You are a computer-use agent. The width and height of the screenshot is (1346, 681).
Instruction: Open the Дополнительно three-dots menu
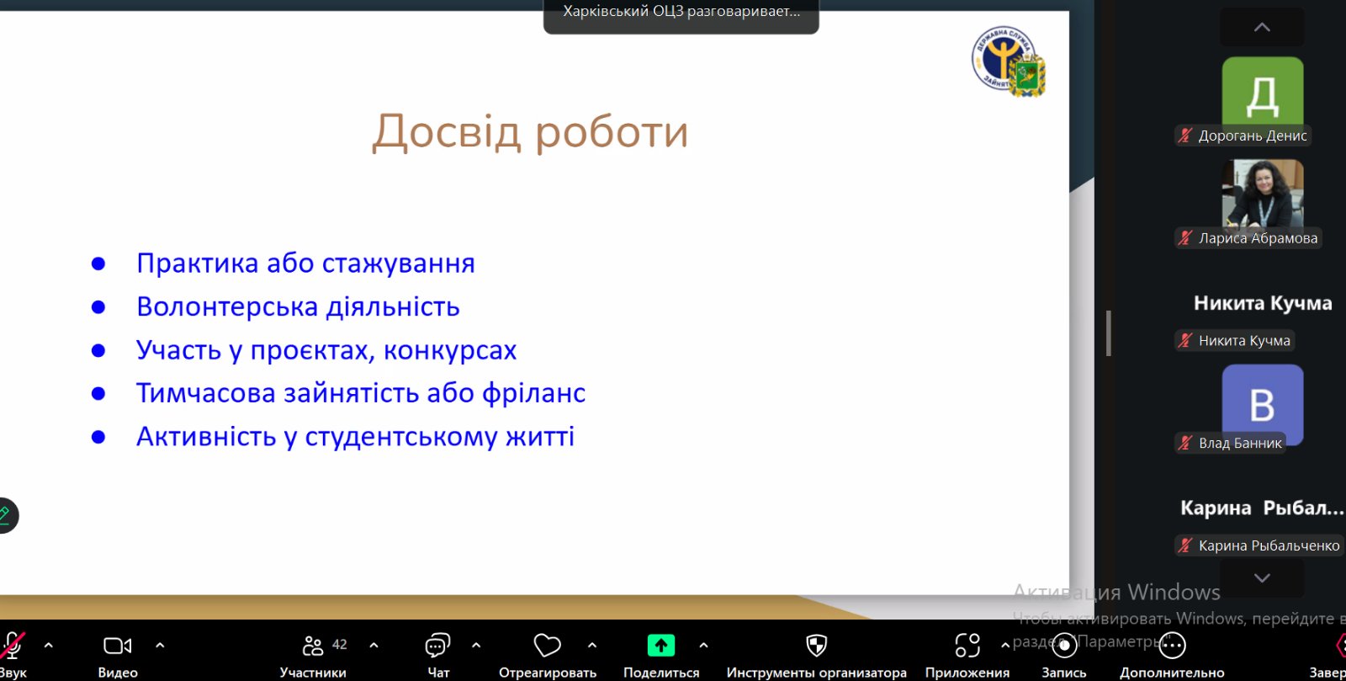click(x=1172, y=646)
